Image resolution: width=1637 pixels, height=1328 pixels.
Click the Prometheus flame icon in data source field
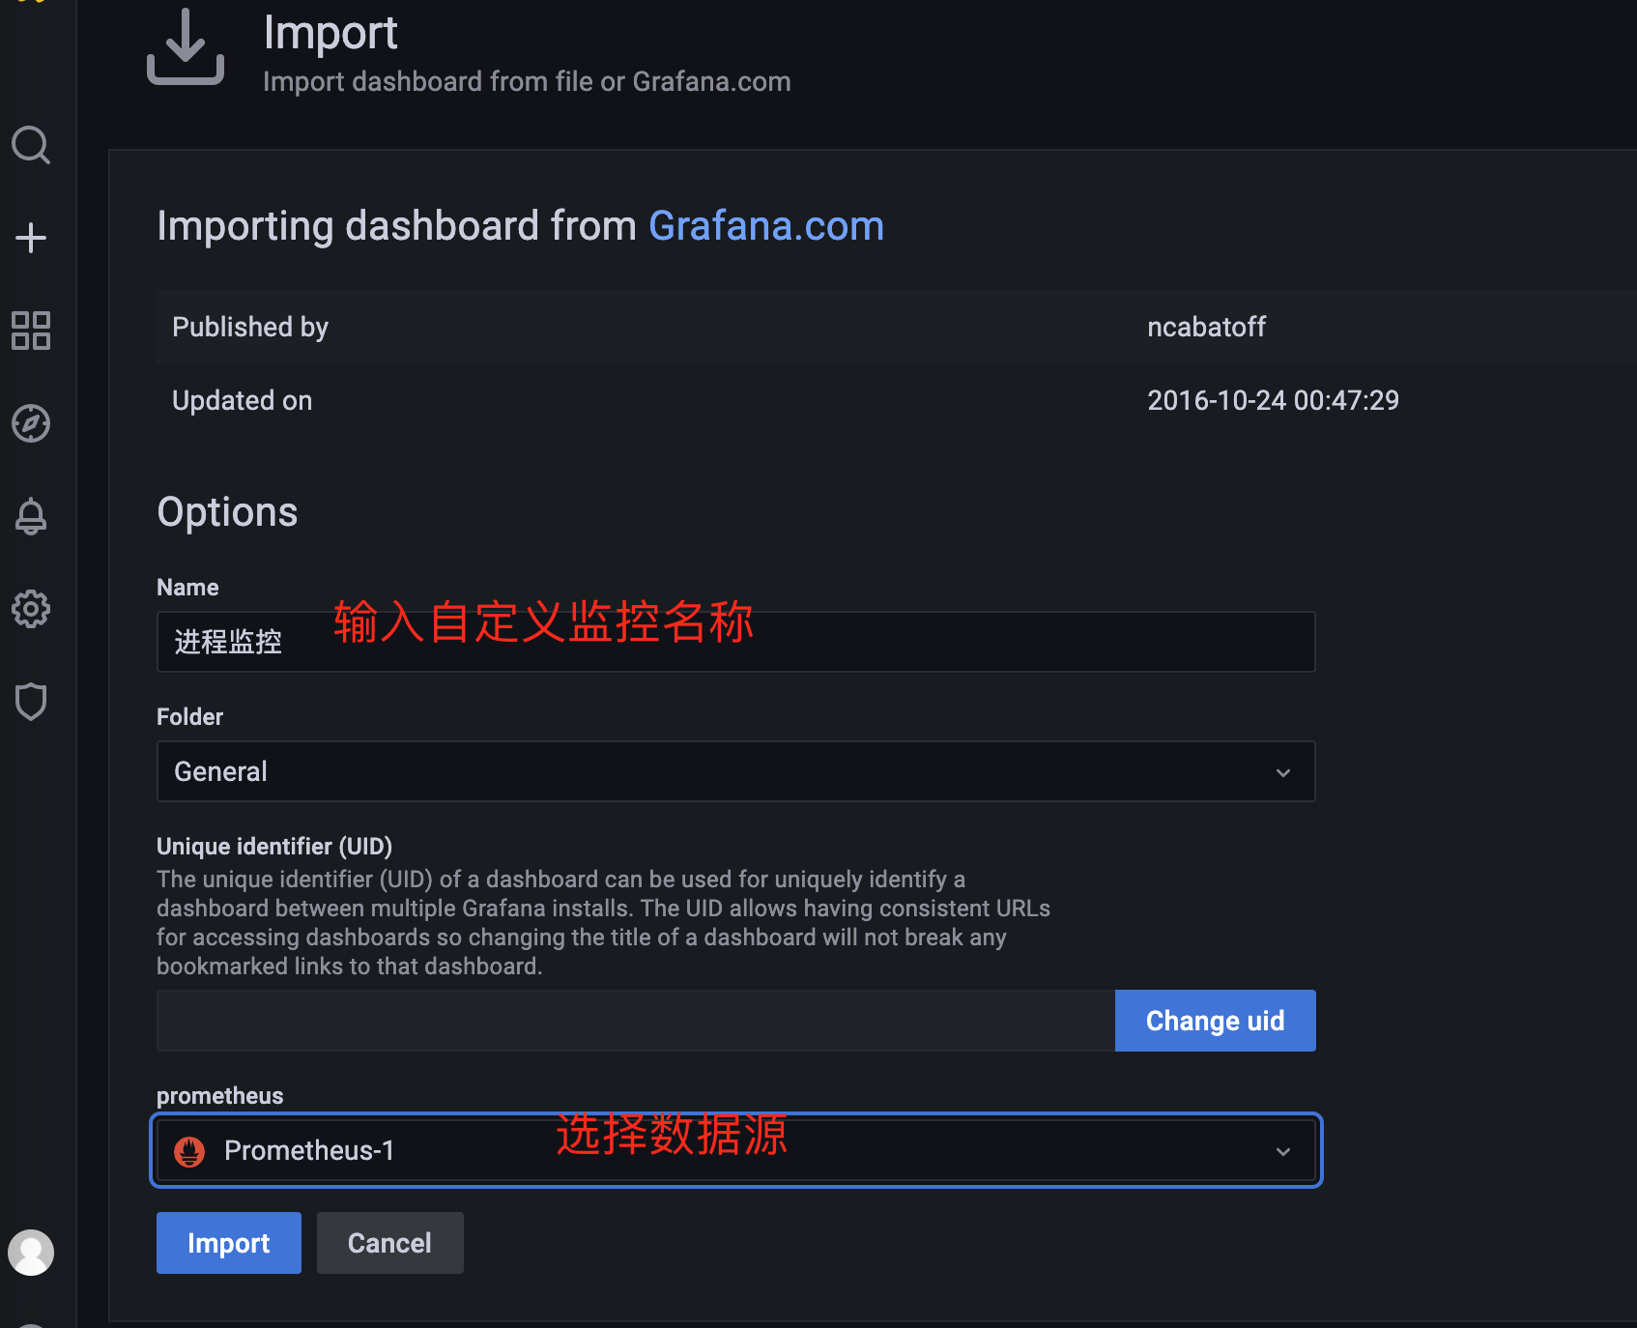[x=189, y=1150]
